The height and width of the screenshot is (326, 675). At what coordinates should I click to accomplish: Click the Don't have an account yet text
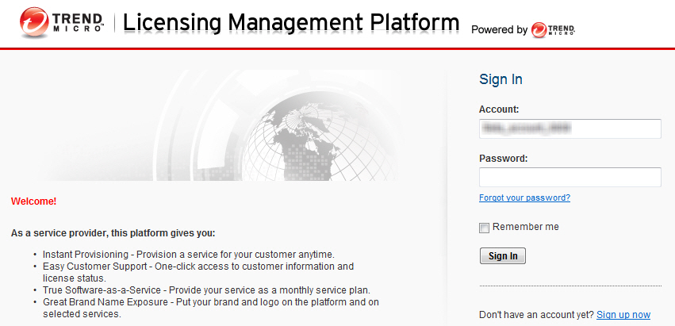536,315
